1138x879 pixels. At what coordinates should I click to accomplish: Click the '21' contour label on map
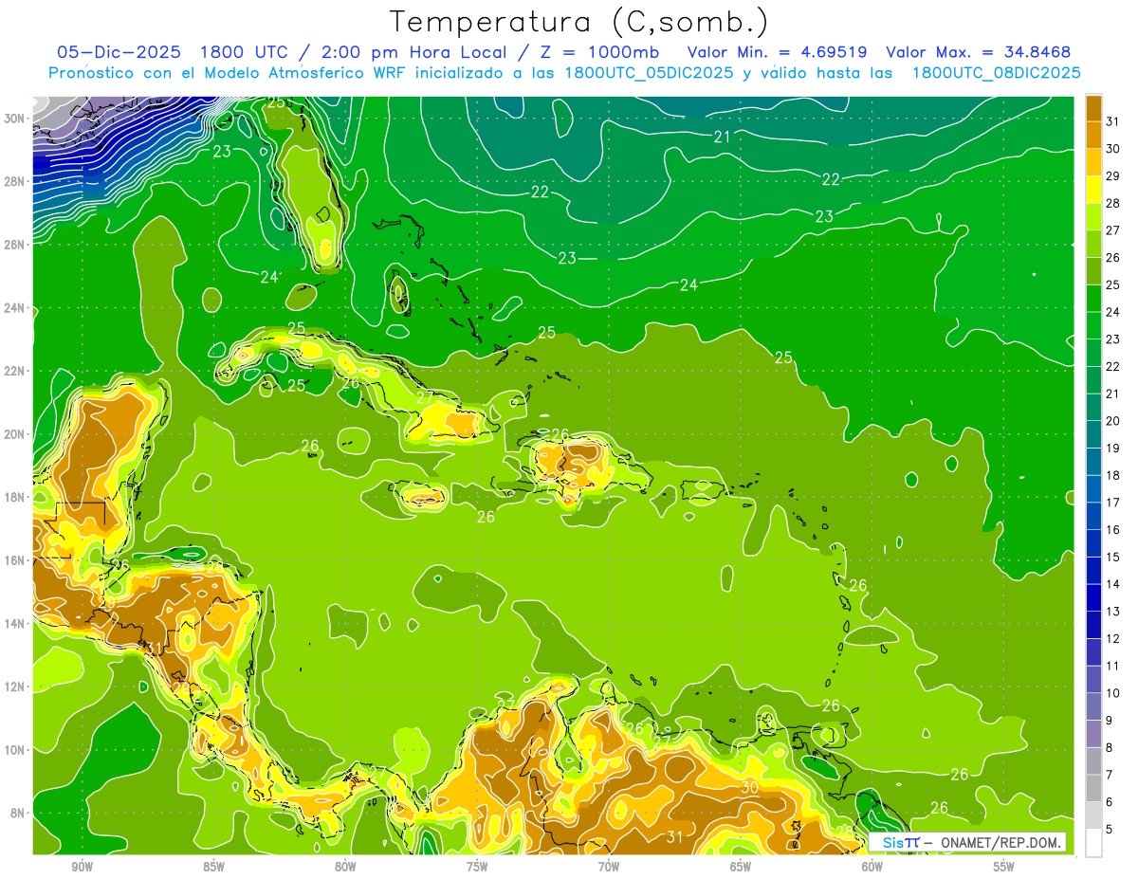tap(722, 137)
